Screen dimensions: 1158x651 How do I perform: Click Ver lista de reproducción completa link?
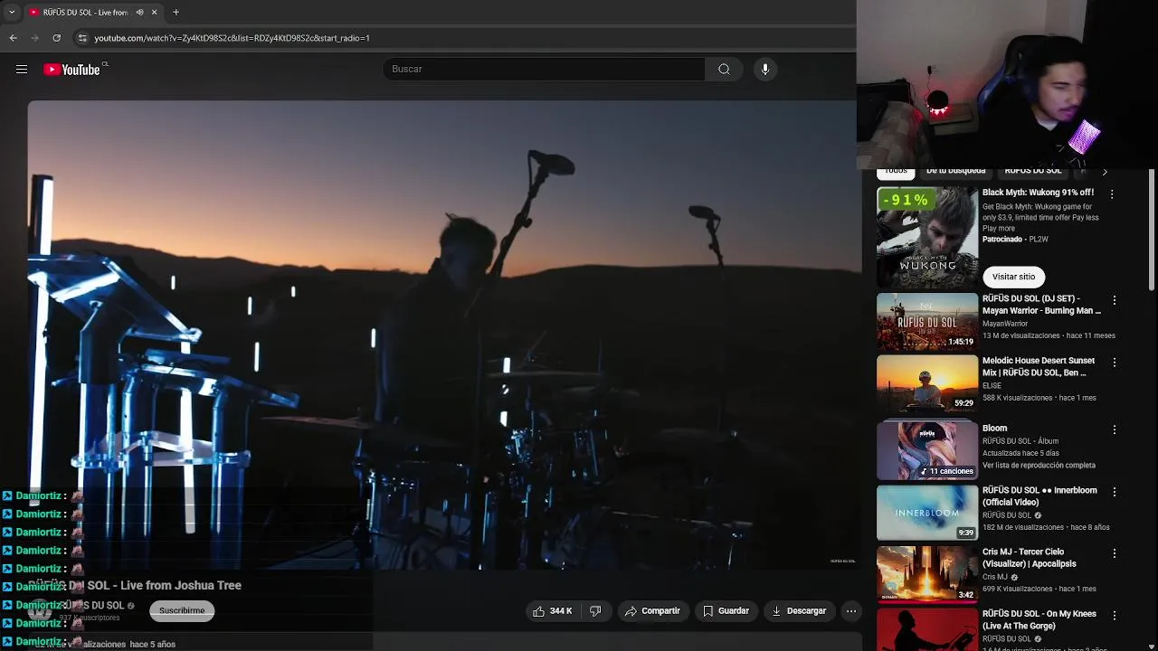1039,466
